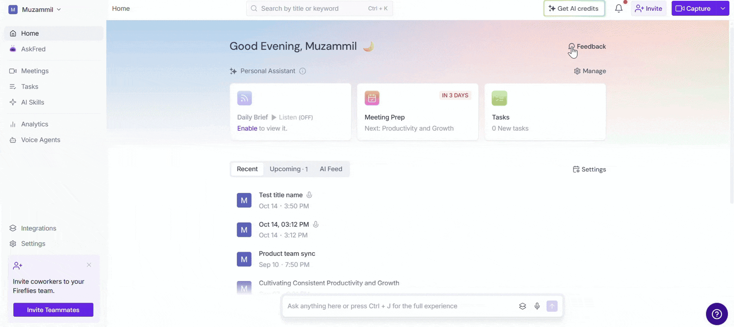Click the Meeting Prep calendar icon

pyautogui.click(x=372, y=98)
